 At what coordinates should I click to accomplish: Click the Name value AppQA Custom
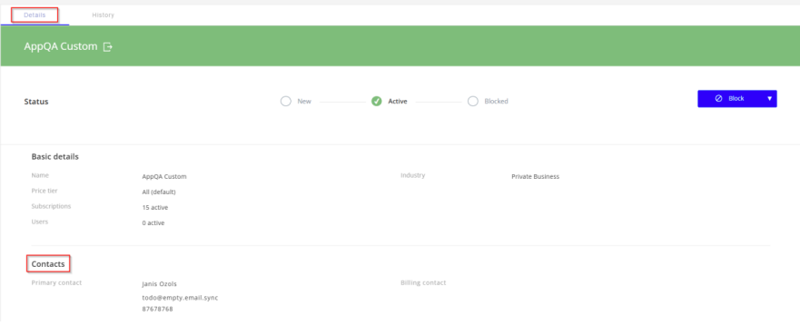(164, 176)
